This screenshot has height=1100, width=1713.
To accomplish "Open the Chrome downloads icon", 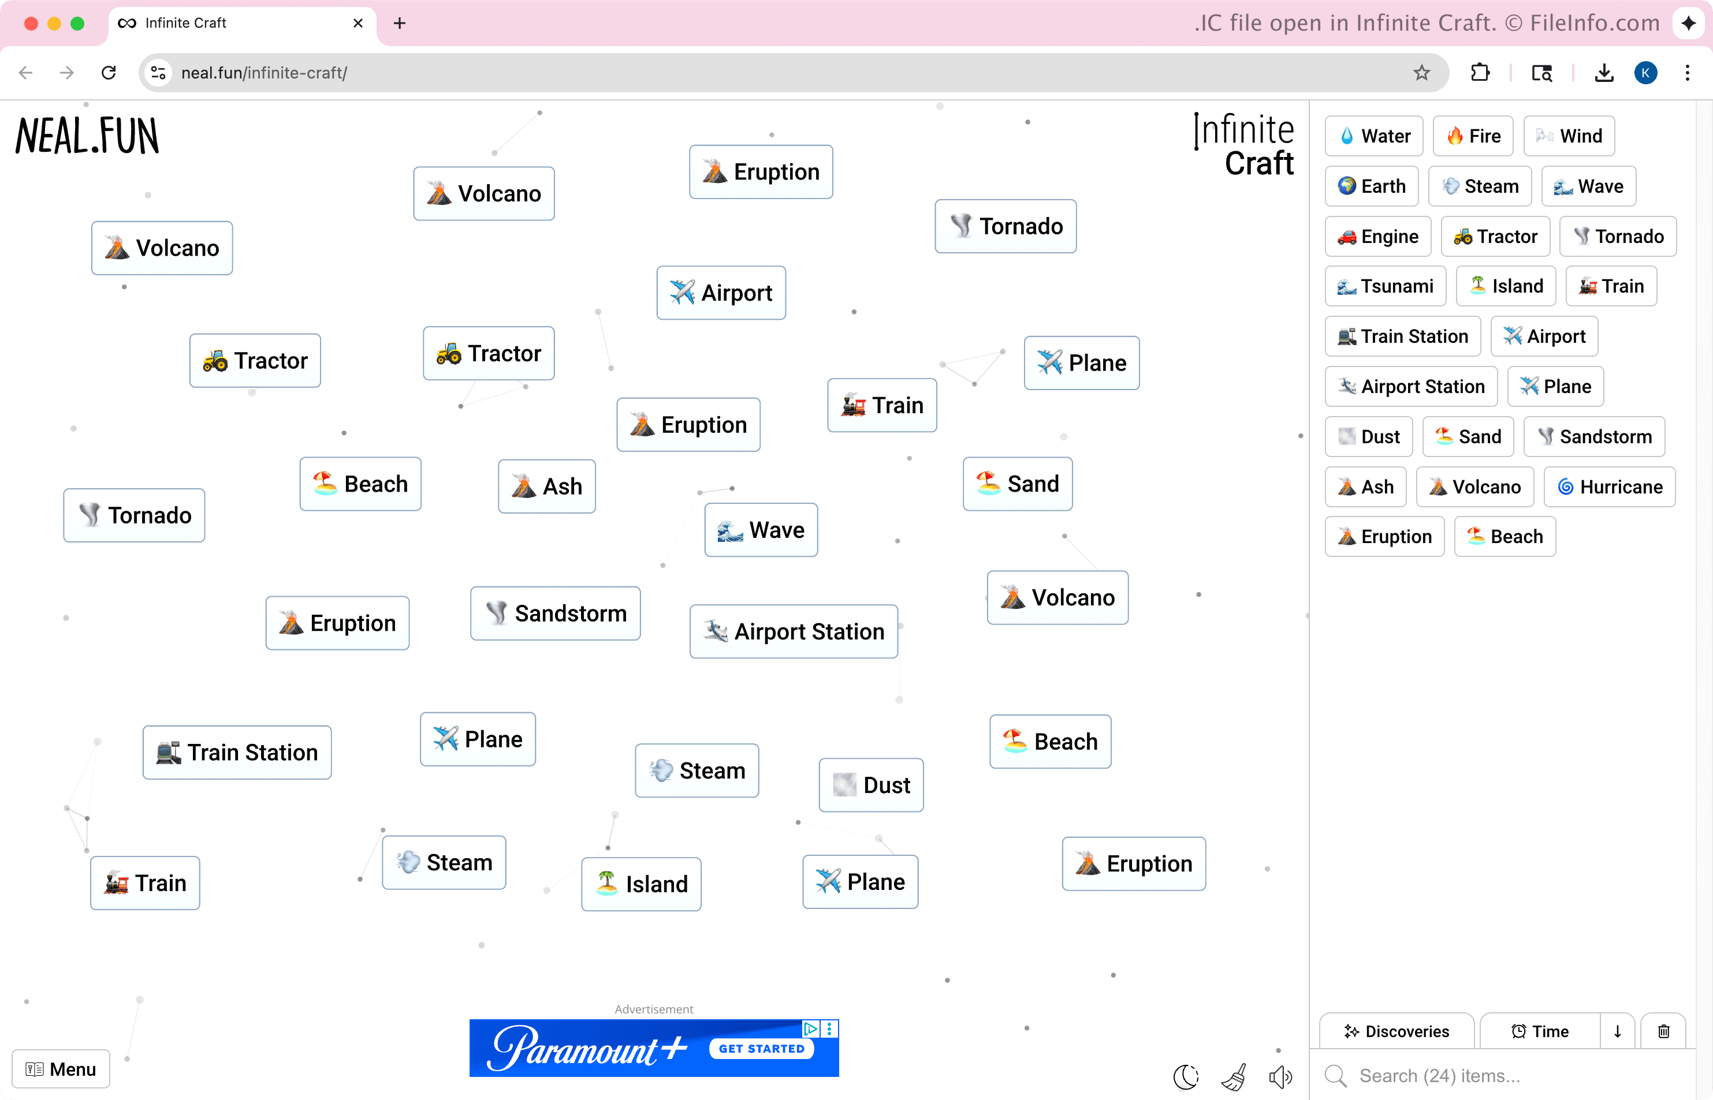I will tap(1604, 73).
